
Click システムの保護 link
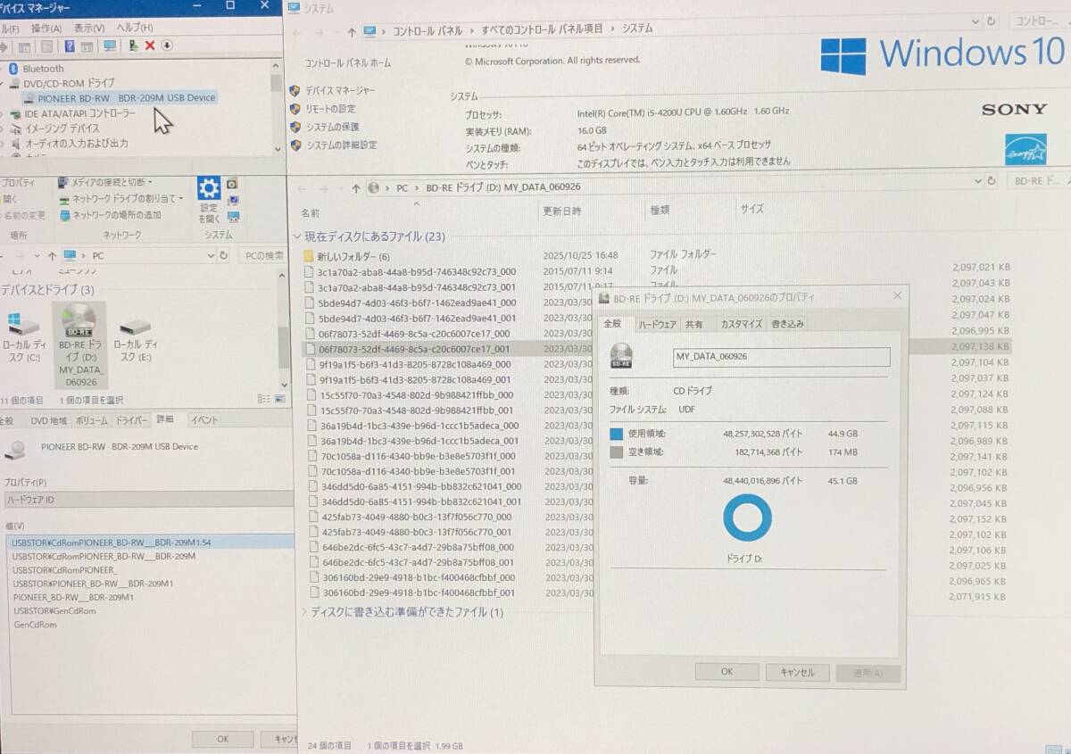[333, 127]
